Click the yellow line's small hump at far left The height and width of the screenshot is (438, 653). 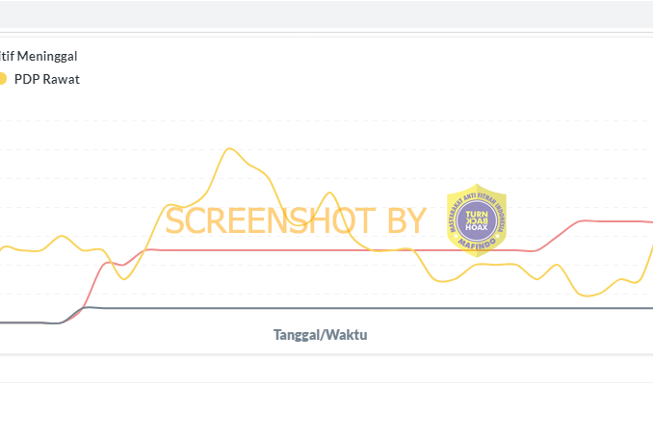tap(62, 237)
